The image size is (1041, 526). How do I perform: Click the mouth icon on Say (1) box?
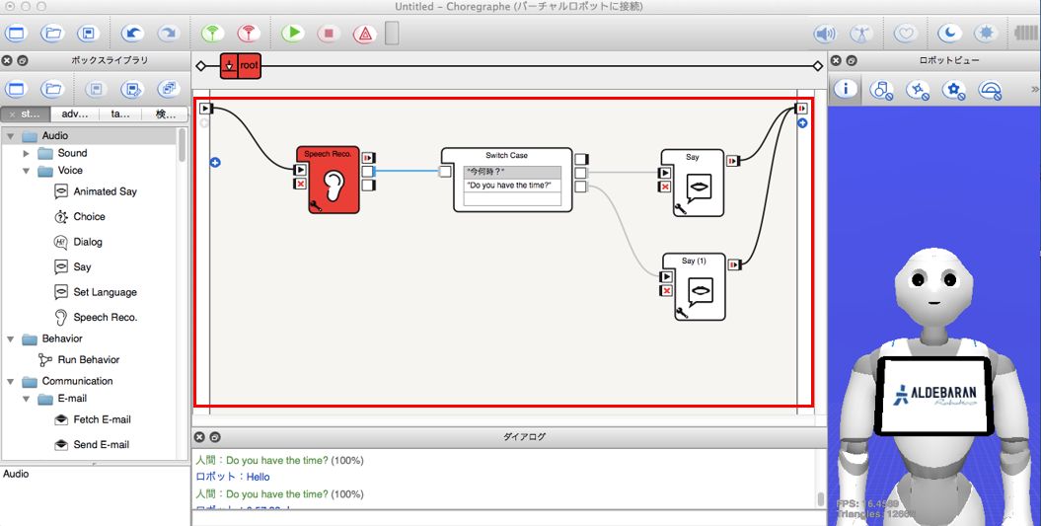click(700, 291)
